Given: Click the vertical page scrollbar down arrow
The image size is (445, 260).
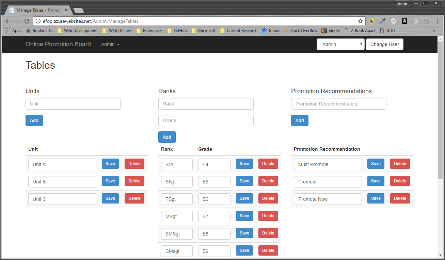Looking at the screenshot, I should point(440,255).
